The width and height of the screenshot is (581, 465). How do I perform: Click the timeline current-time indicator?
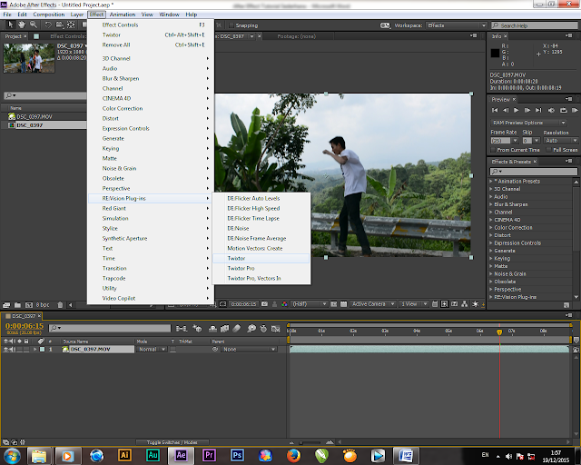coord(498,331)
